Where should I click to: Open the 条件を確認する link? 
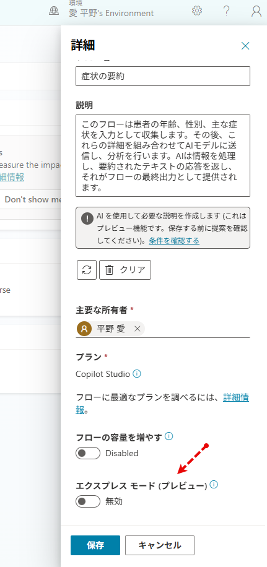tap(174, 240)
